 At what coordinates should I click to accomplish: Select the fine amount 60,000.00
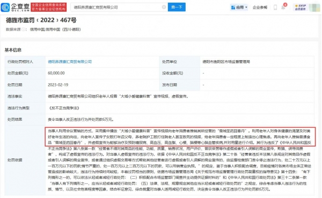[x=56, y=73]
